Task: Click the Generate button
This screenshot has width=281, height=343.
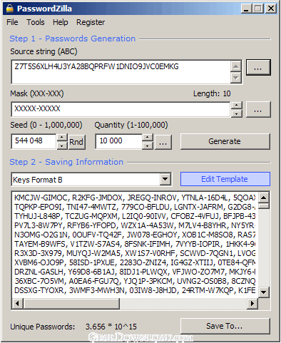Action: click(x=225, y=141)
